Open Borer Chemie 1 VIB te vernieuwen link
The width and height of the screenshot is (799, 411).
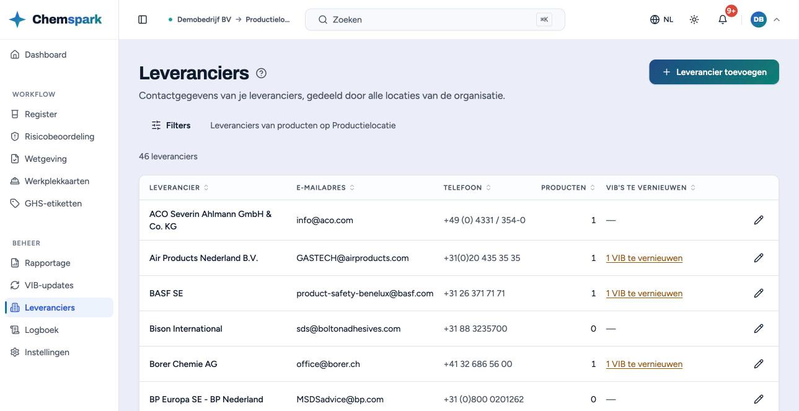(644, 364)
